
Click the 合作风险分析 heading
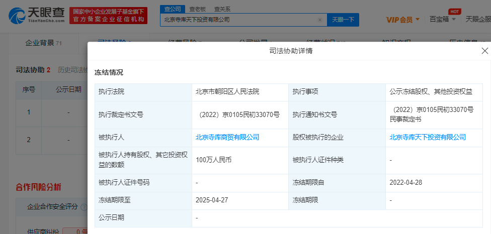pyautogui.click(x=38, y=187)
